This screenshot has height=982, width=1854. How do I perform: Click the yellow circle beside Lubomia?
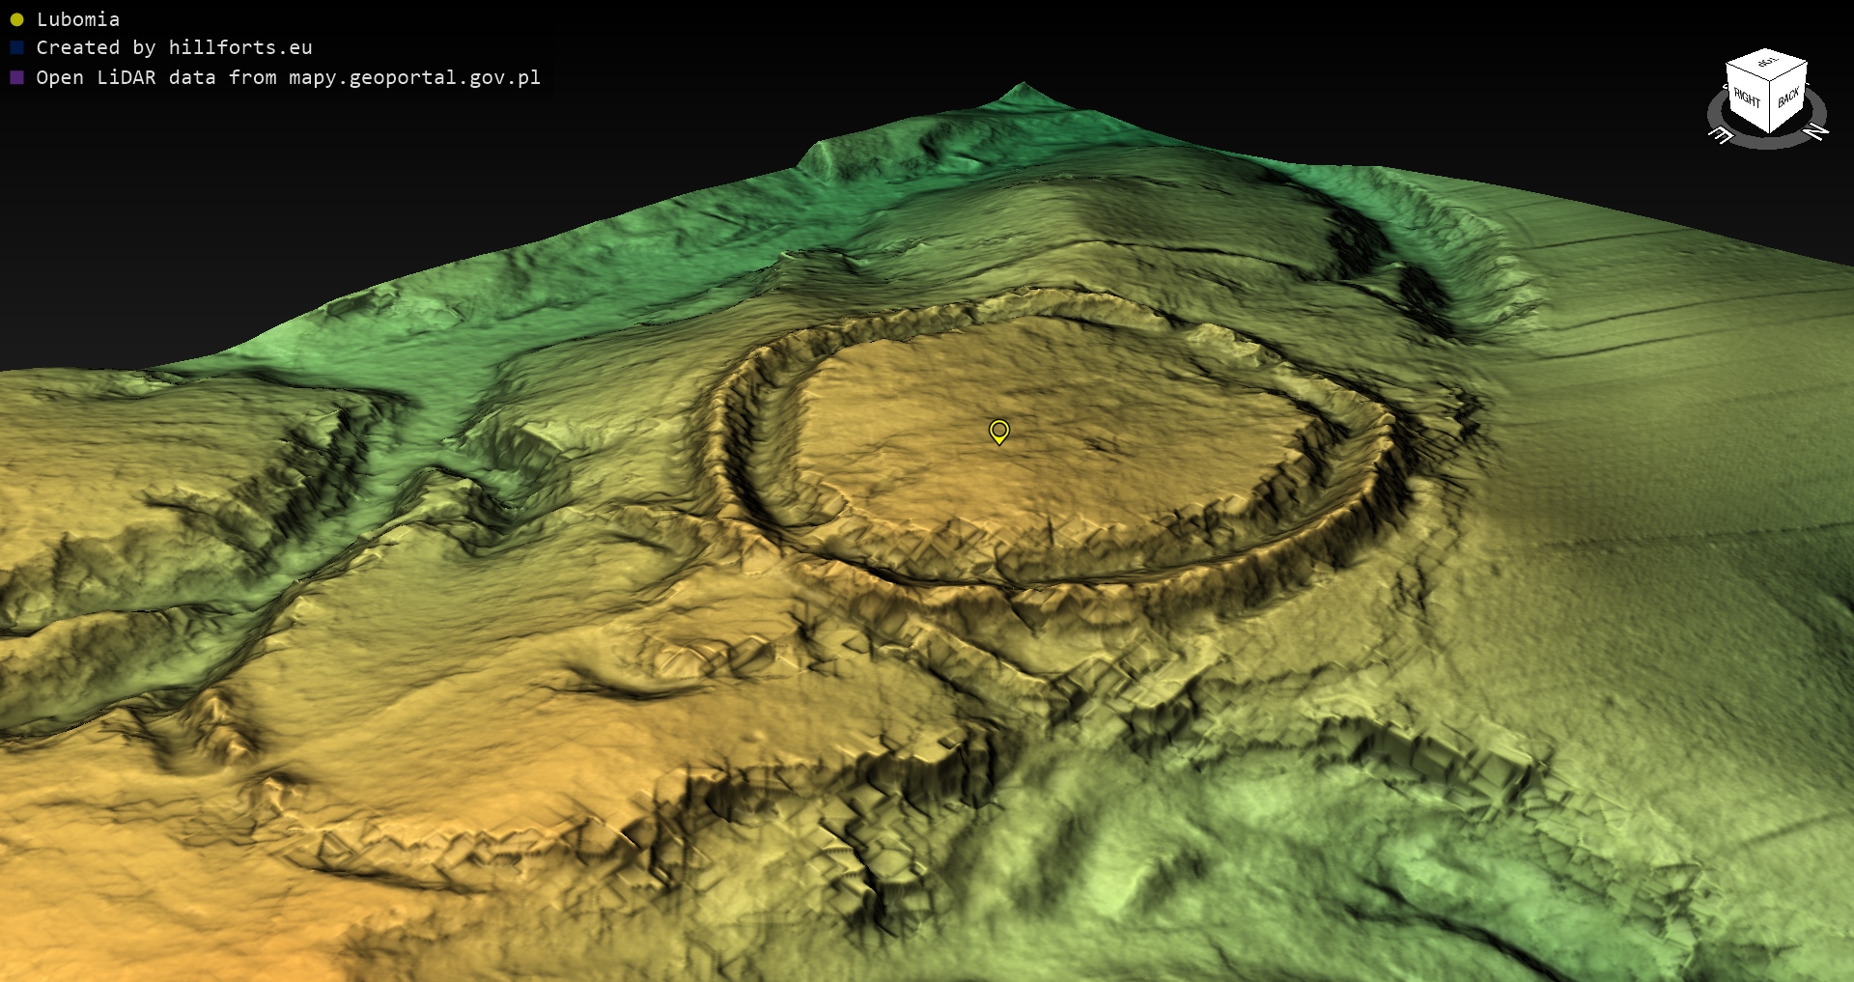16,19
